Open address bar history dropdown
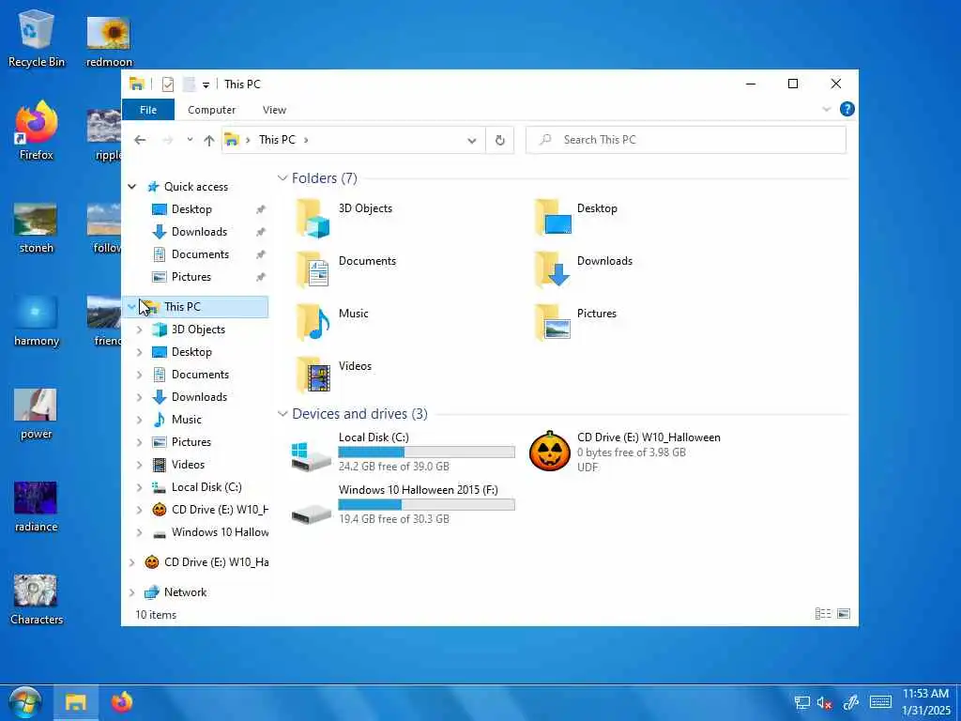 point(472,141)
